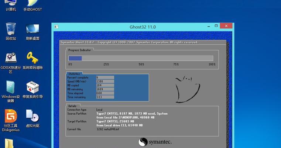Maximize the Ghost32 11.0 window
Screen dimensions: 281x148
[x=216, y=26]
